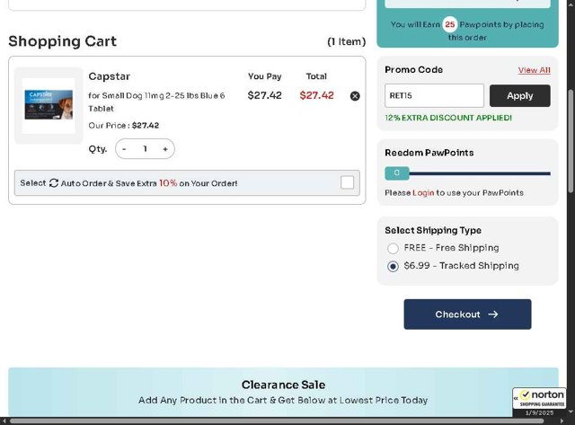Remove Capstar item with the X icon
This screenshot has height=425, width=575.
355,96
